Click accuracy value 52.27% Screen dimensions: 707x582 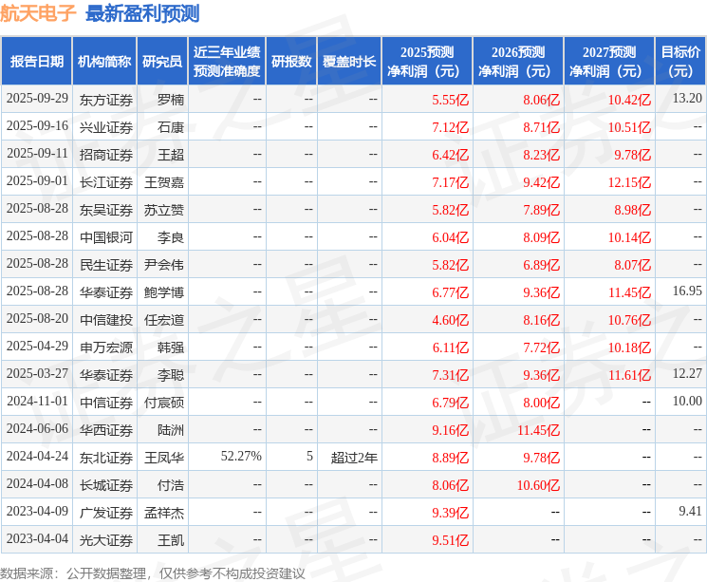pos(241,456)
